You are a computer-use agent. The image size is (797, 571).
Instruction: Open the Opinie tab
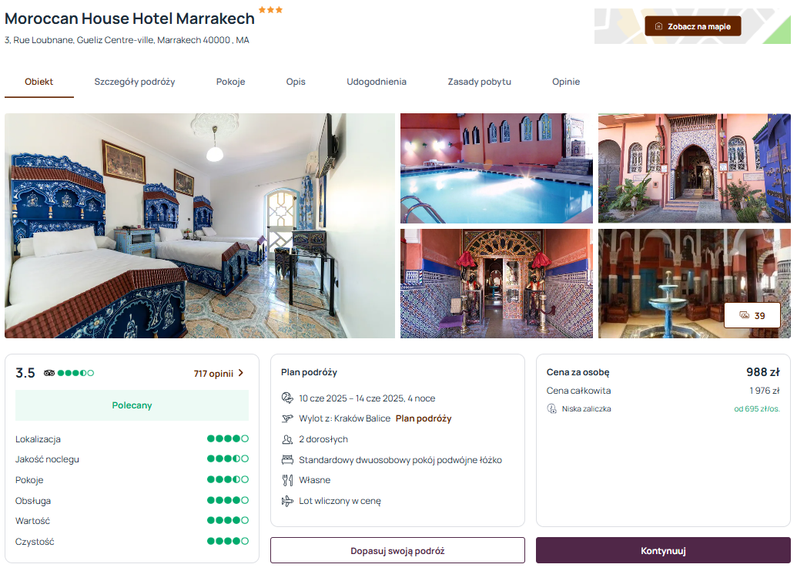[566, 82]
